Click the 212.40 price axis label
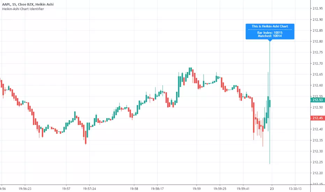Screen dimensions: 325x192 point(317,129)
